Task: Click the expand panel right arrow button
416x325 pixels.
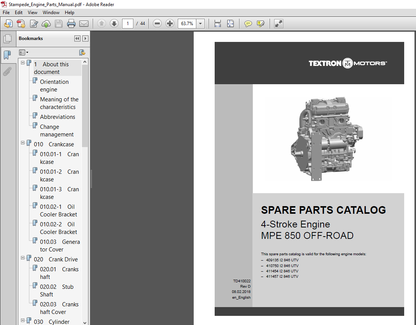Action: [85, 38]
